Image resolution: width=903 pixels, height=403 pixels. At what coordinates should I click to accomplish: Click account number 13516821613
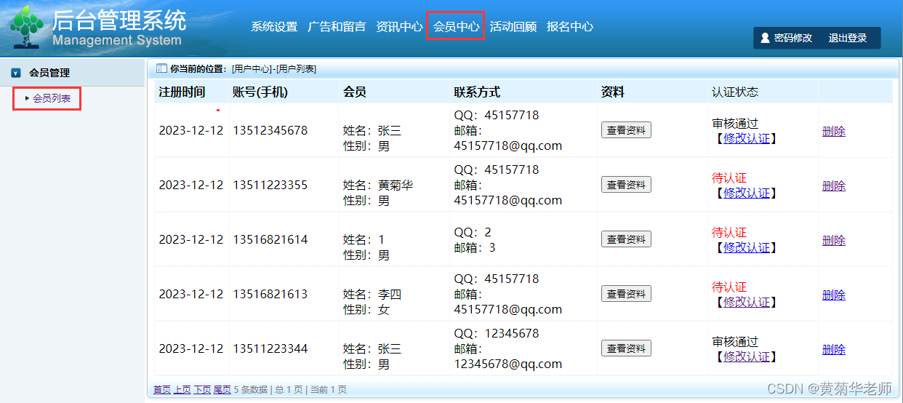(x=270, y=295)
